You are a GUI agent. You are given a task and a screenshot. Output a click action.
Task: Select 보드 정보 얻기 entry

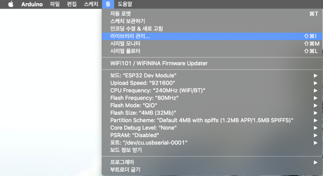click(x=212, y=150)
